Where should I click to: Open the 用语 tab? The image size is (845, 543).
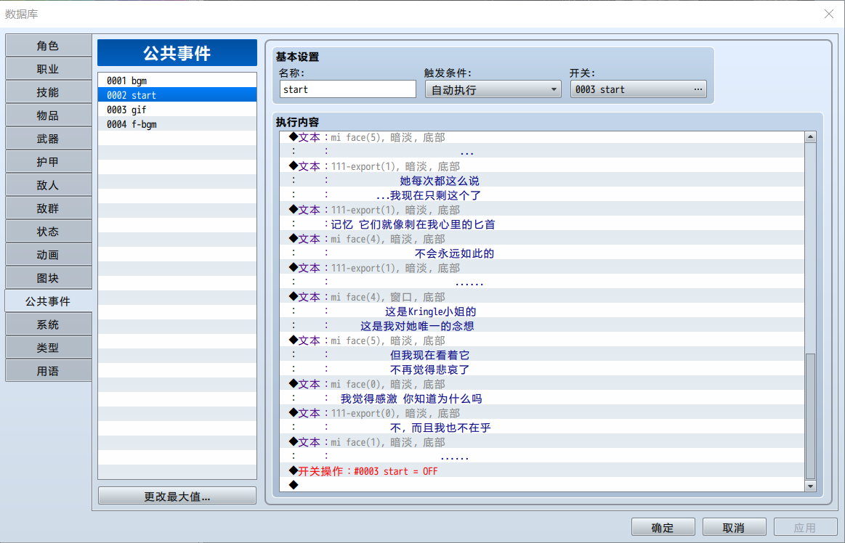48,371
